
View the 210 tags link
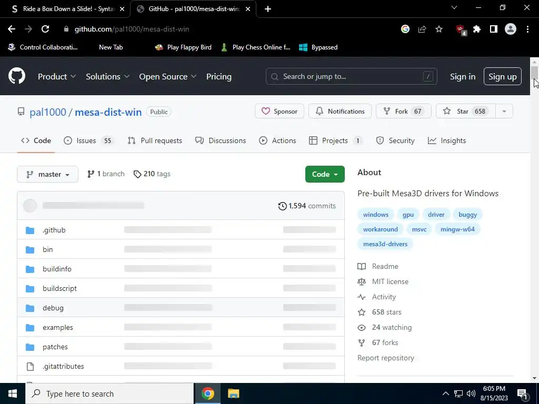pyautogui.click(x=152, y=174)
